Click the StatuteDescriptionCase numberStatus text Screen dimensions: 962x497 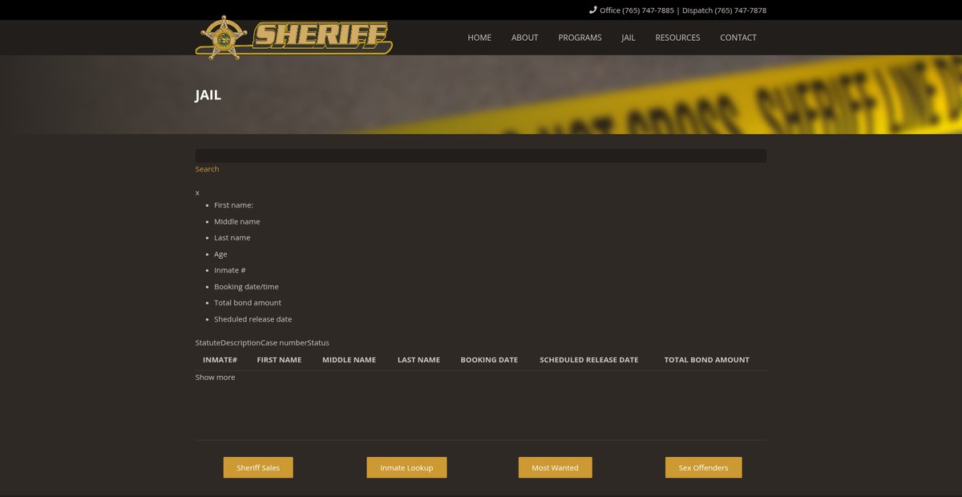tap(262, 343)
